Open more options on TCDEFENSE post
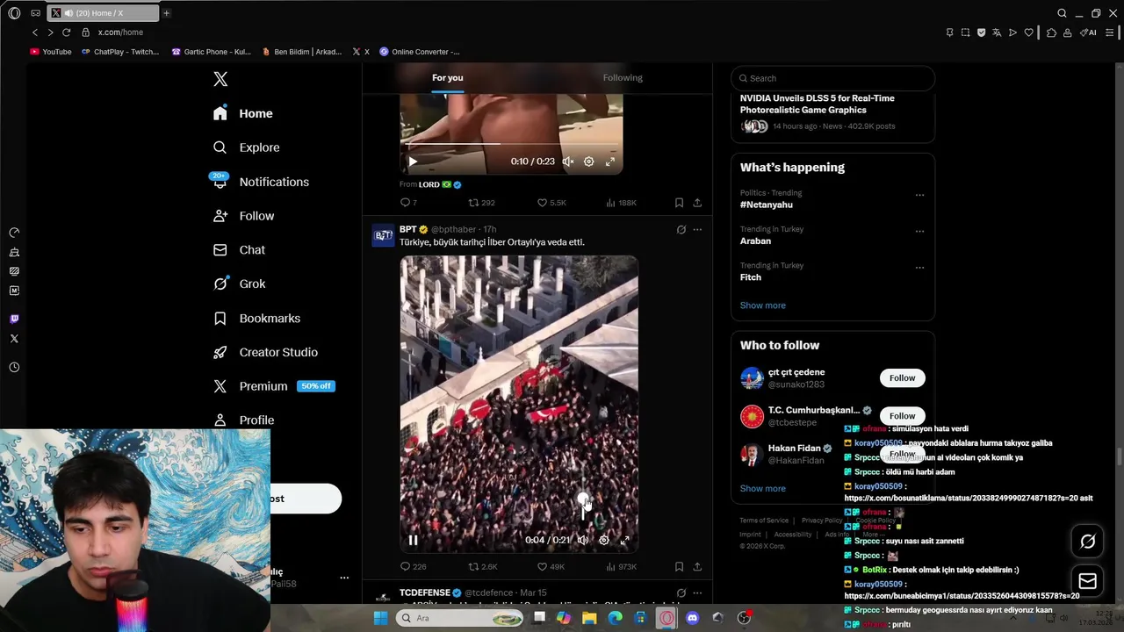1124x632 pixels. click(697, 593)
